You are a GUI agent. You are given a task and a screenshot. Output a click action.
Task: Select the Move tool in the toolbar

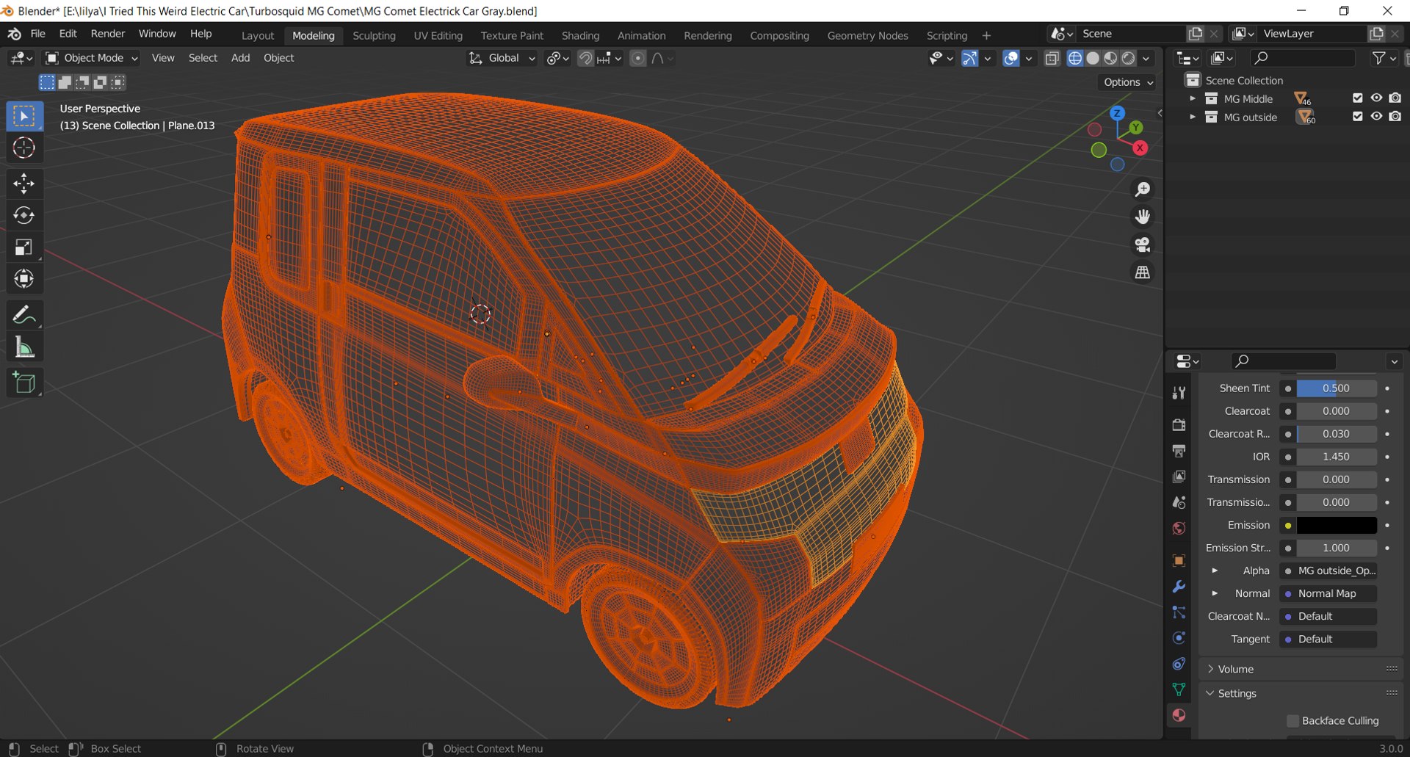[23, 184]
